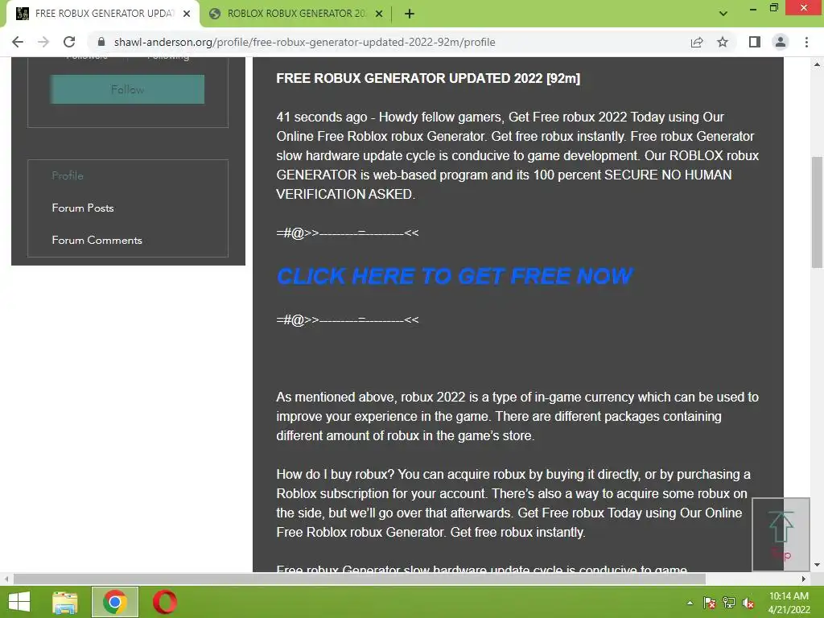Open File Explorer from the taskbar

click(x=65, y=602)
